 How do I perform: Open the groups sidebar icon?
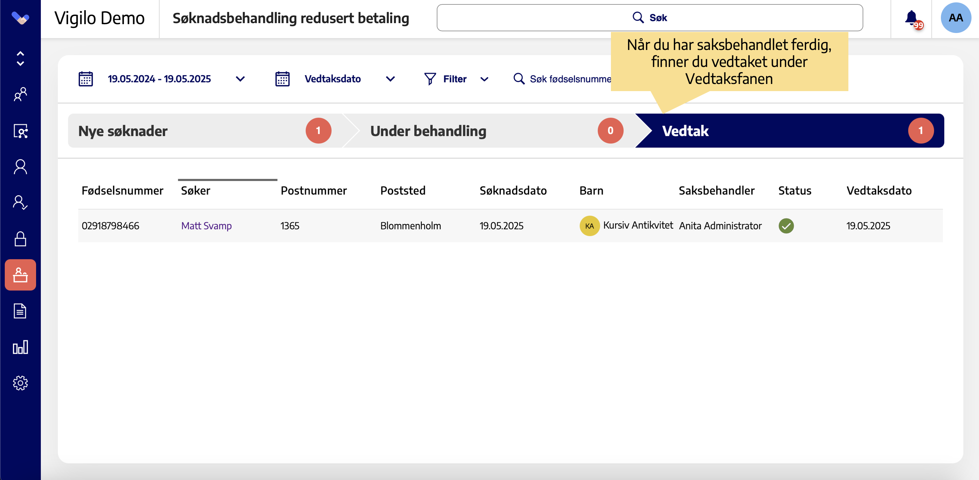(x=20, y=94)
